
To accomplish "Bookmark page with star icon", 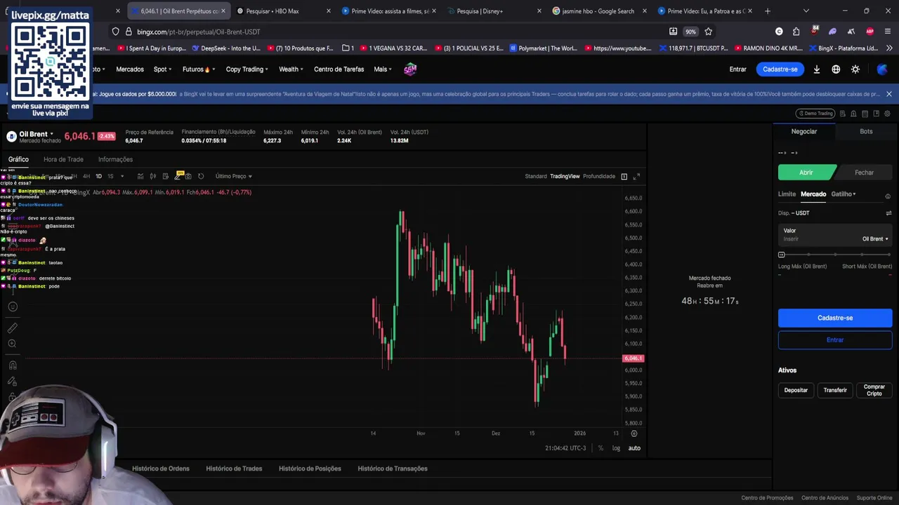I will (708, 32).
